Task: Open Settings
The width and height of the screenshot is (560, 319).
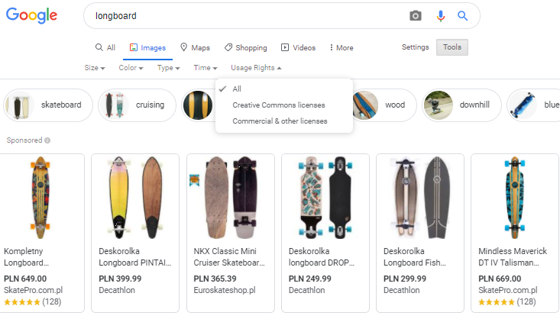Action: pos(415,47)
